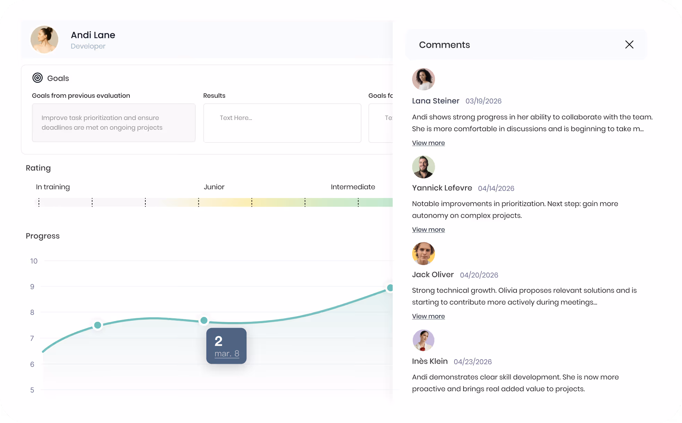Click the name 'Yannick Lefevre'
682x423 pixels.
click(442, 188)
